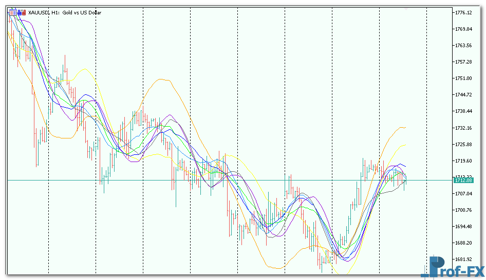Image resolution: width=486 pixels, height=280 pixels.
Task: Select the orange upper band peak near 1751
Action: point(163,79)
